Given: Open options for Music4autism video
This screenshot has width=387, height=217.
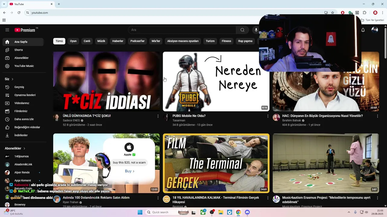Looking at the screenshot, I should tap(377, 198).
